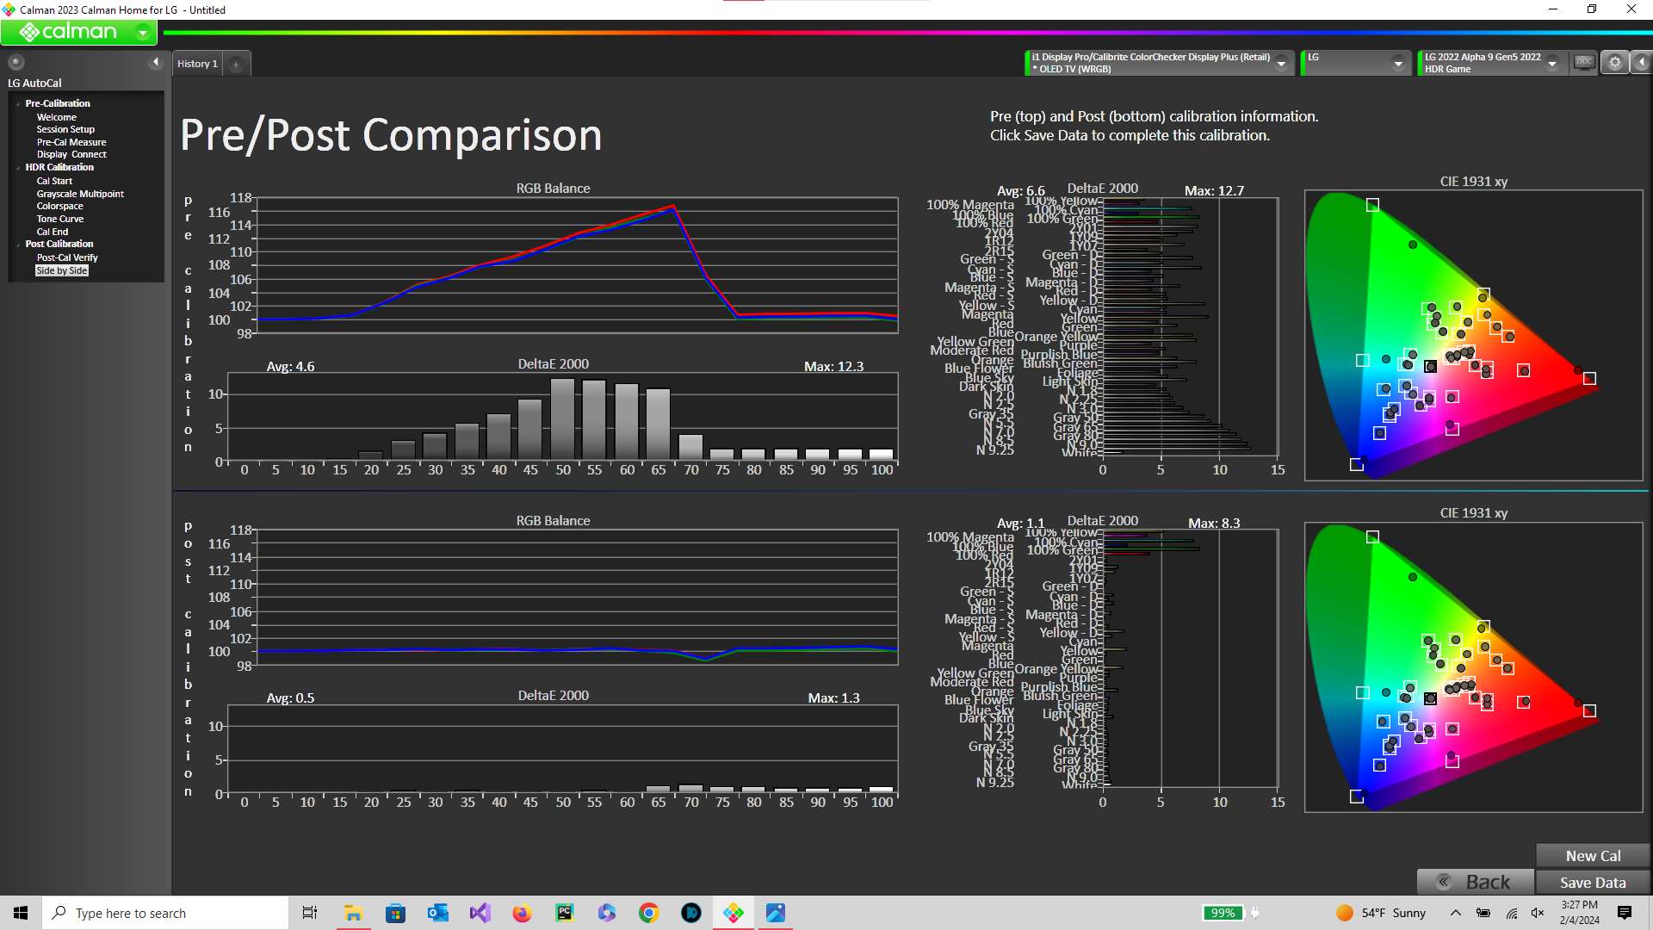Open the Calman logo main menu

click(x=77, y=33)
